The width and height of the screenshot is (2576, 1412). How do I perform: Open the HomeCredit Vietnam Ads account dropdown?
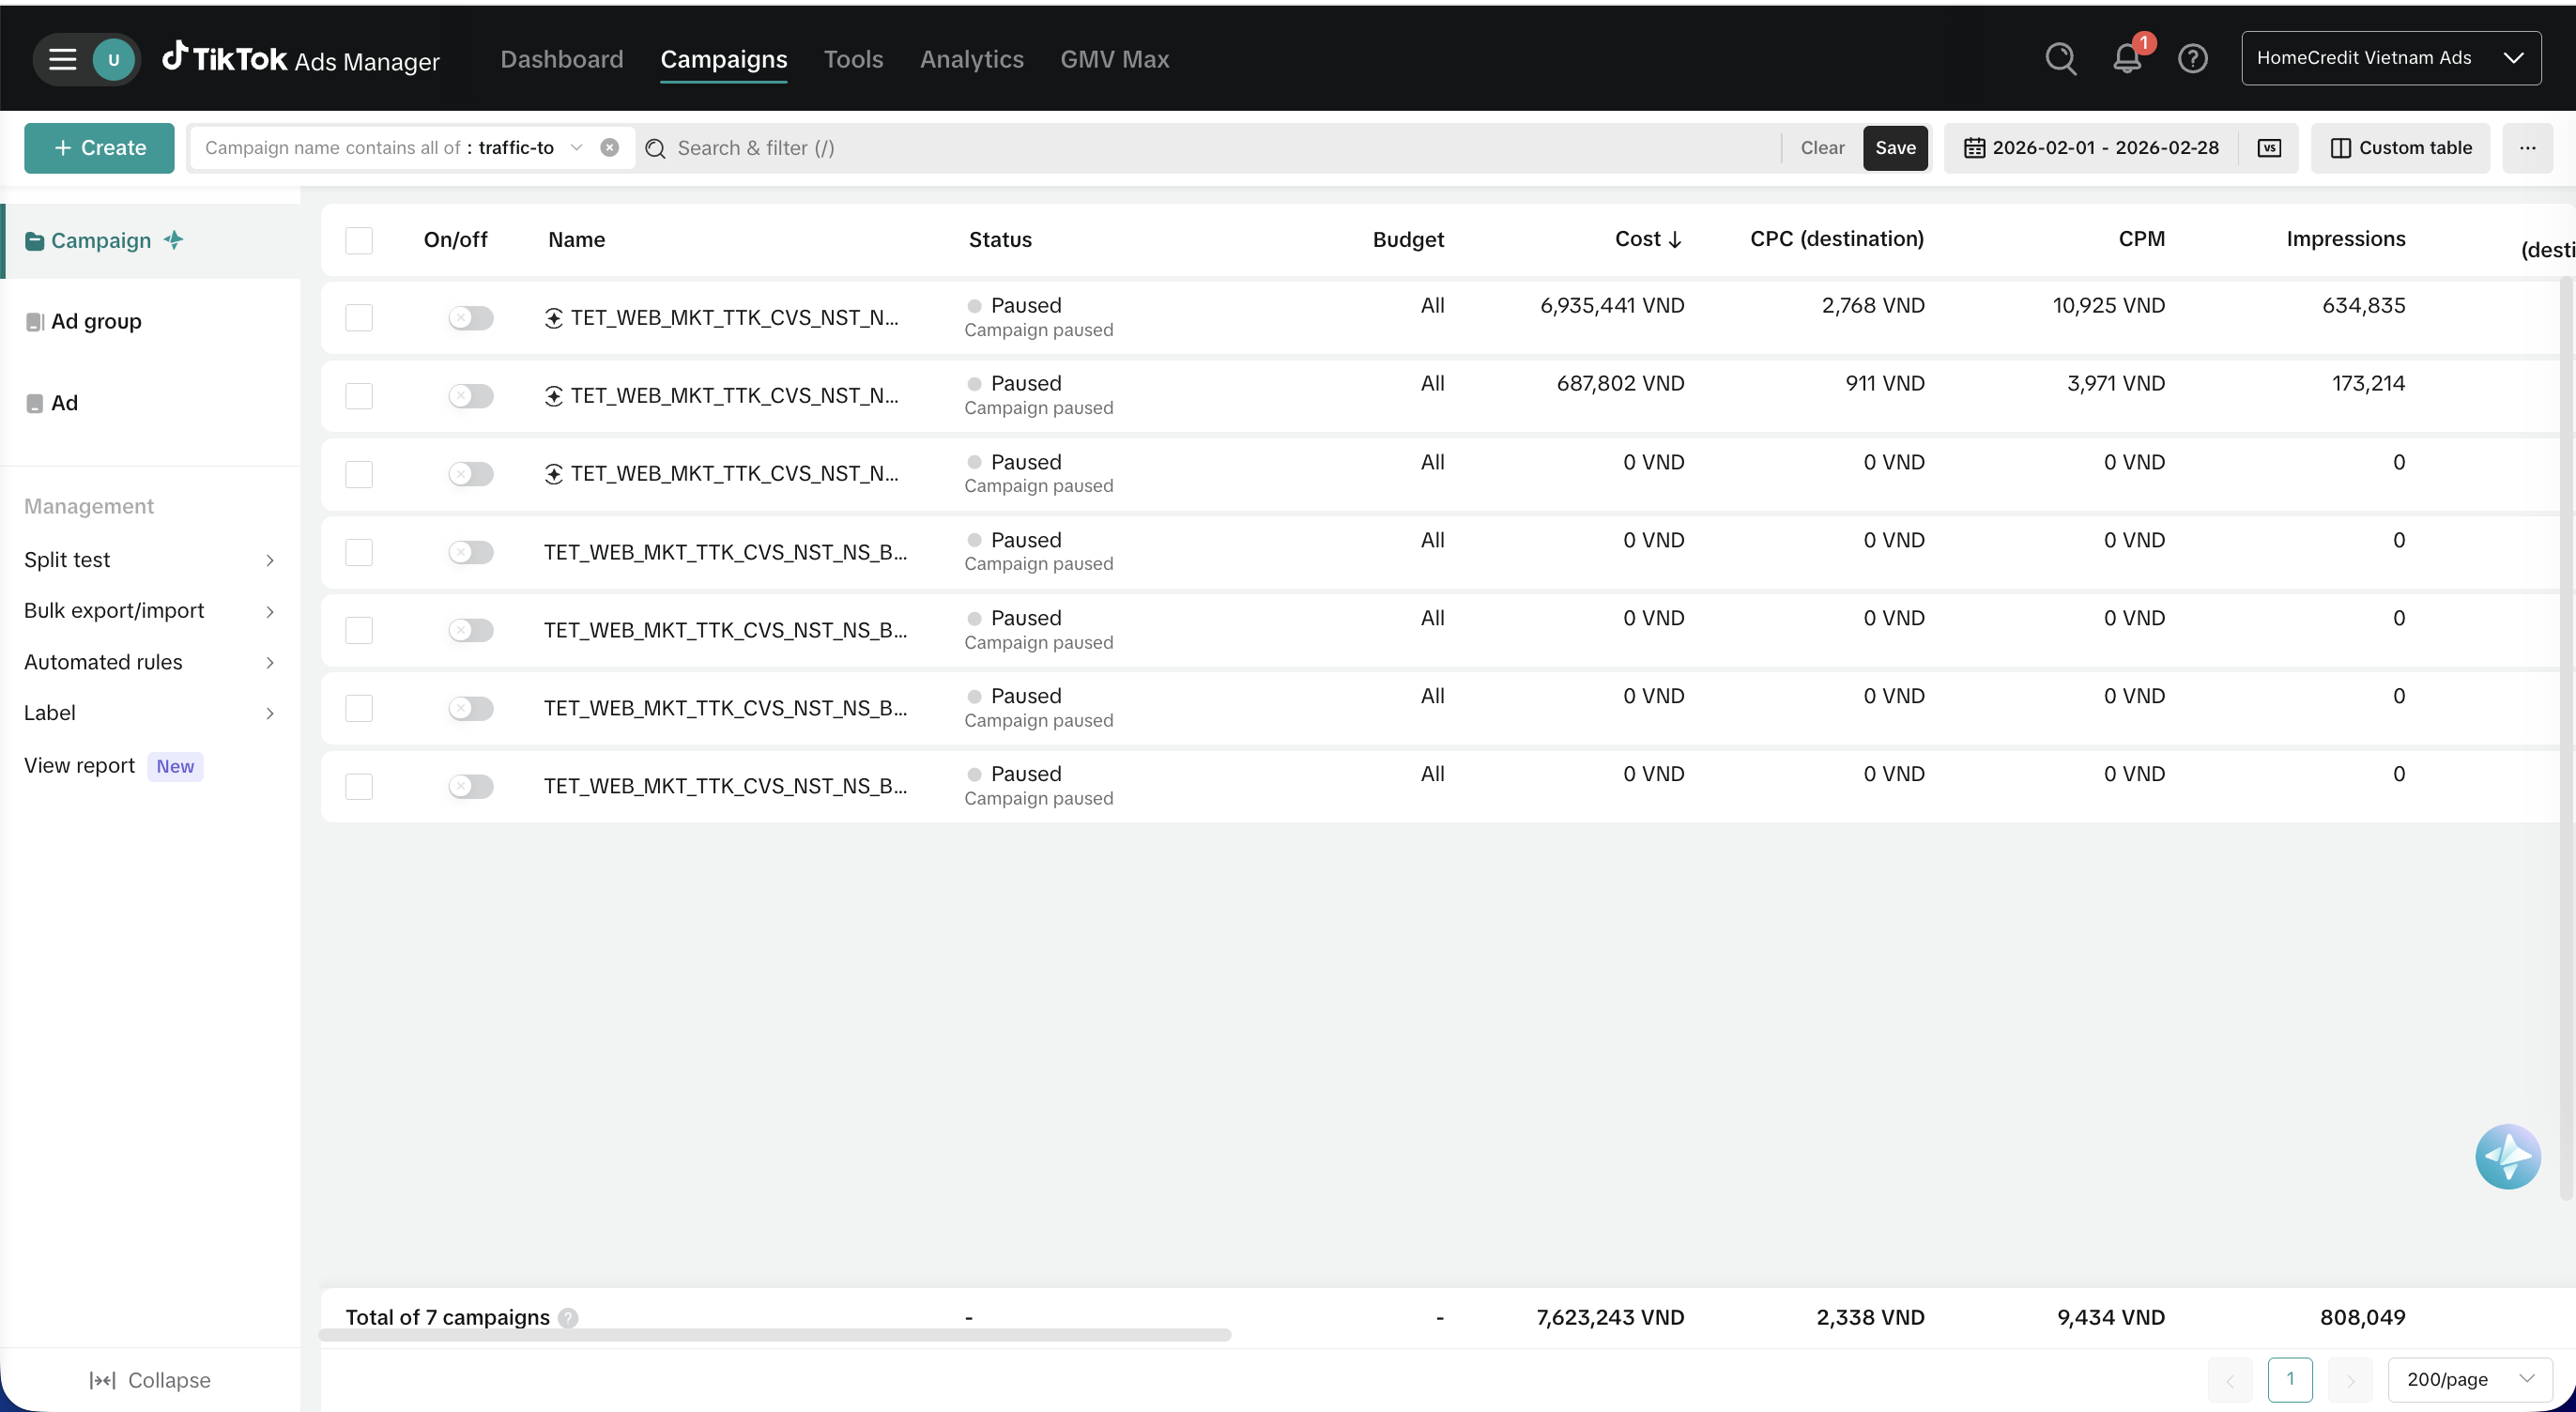[2391, 58]
